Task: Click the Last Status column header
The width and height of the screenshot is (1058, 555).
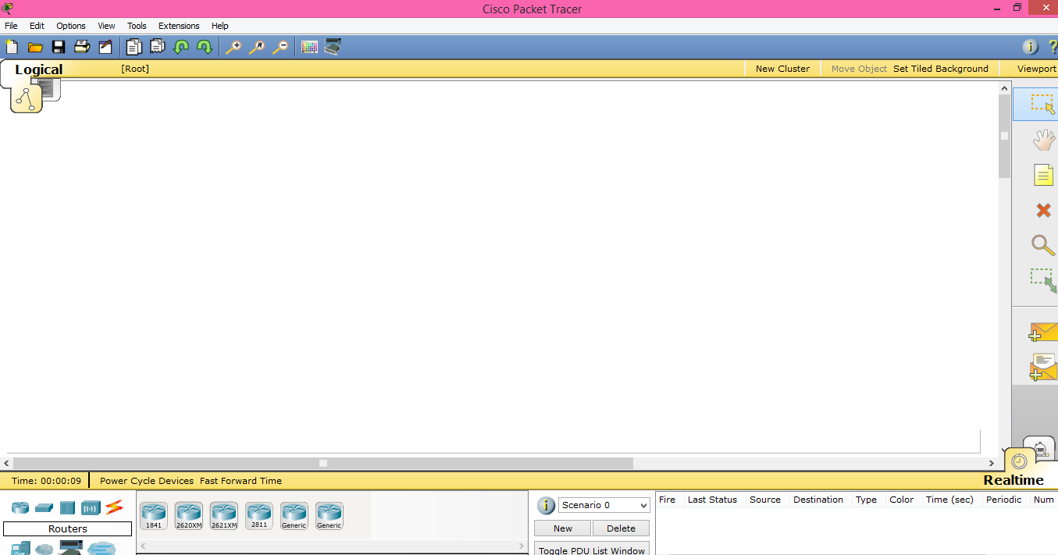Action: pos(712,500)
